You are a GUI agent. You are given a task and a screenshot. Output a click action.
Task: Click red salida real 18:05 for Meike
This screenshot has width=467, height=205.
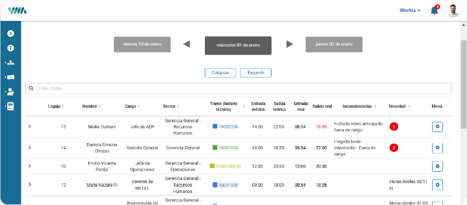(x=321, y=126)
